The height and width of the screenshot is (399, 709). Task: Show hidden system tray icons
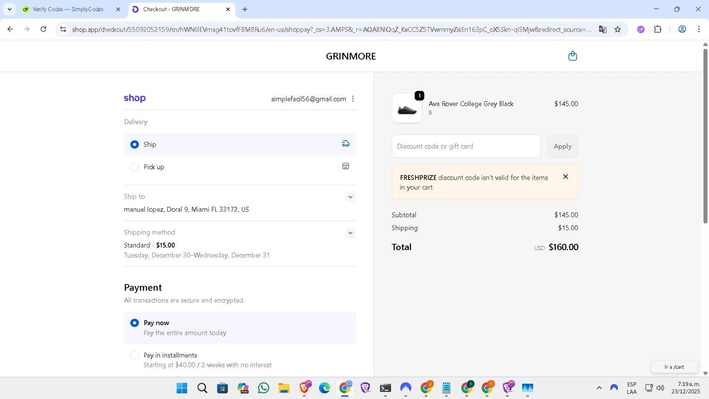[599, 388]
